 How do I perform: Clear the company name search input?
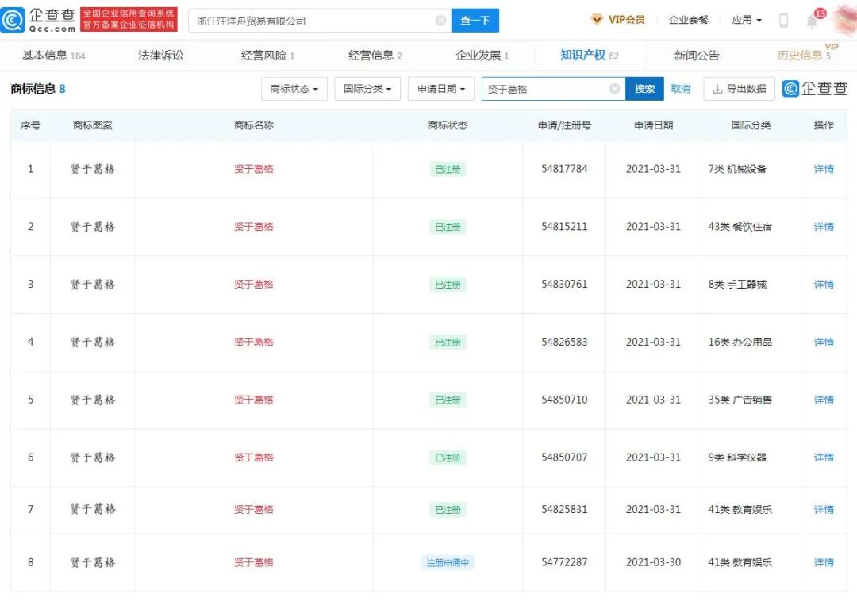point(440,20)
